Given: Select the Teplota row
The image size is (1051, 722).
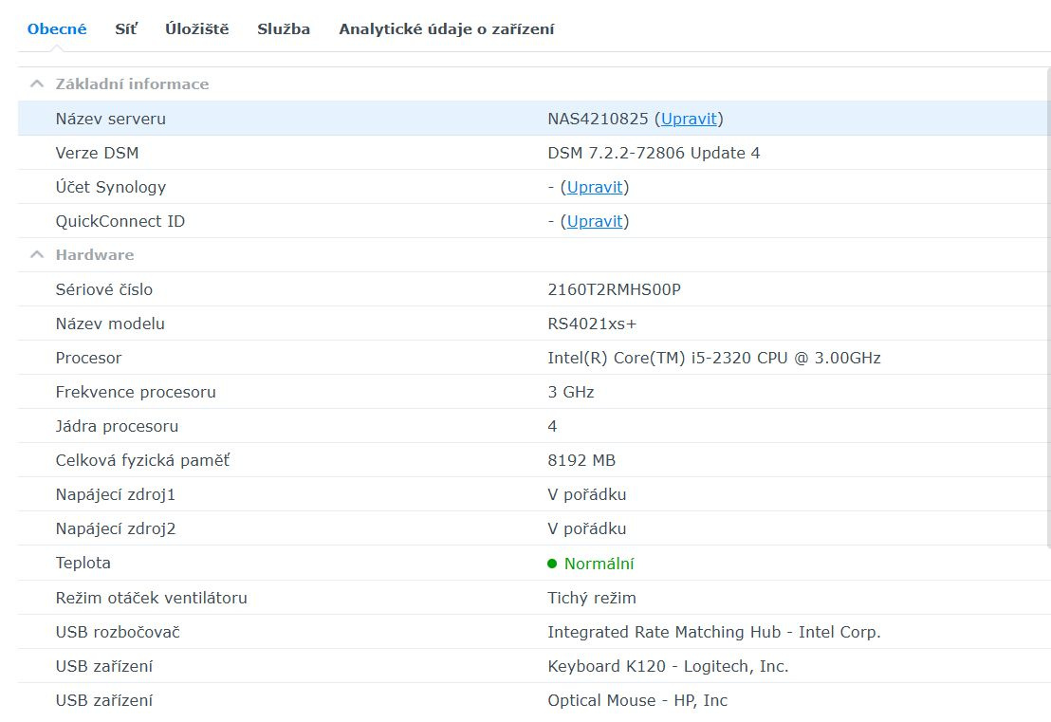Looking at the screenshot, I should 285,563.
